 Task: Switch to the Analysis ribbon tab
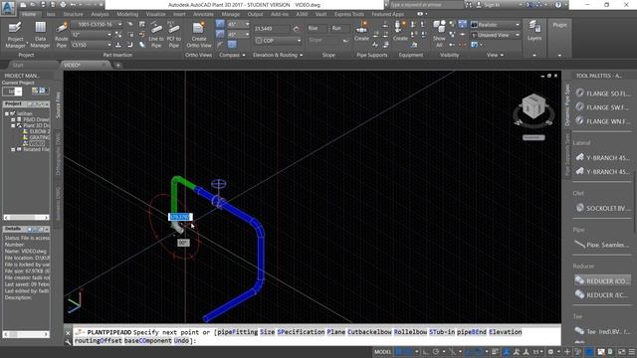(x=100, y=14)
